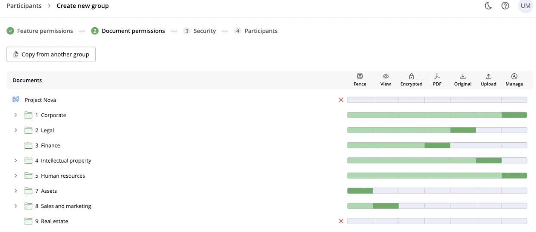The height and width of the screenshot is (232, 536).
Task: Open the UM user avatar menu
Action: tap(525, 6)
